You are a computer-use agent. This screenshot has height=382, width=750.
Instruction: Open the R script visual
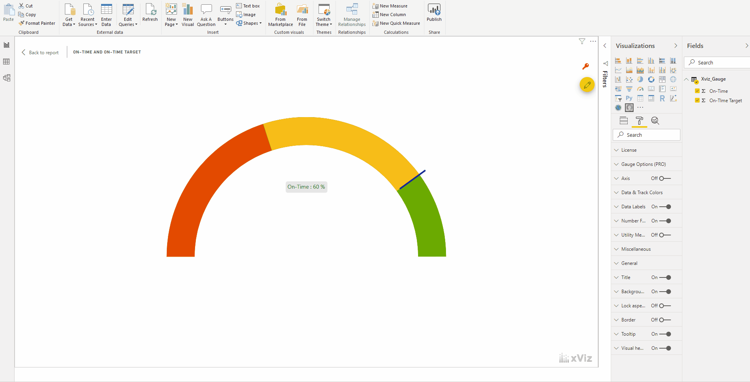pos(662,98)
